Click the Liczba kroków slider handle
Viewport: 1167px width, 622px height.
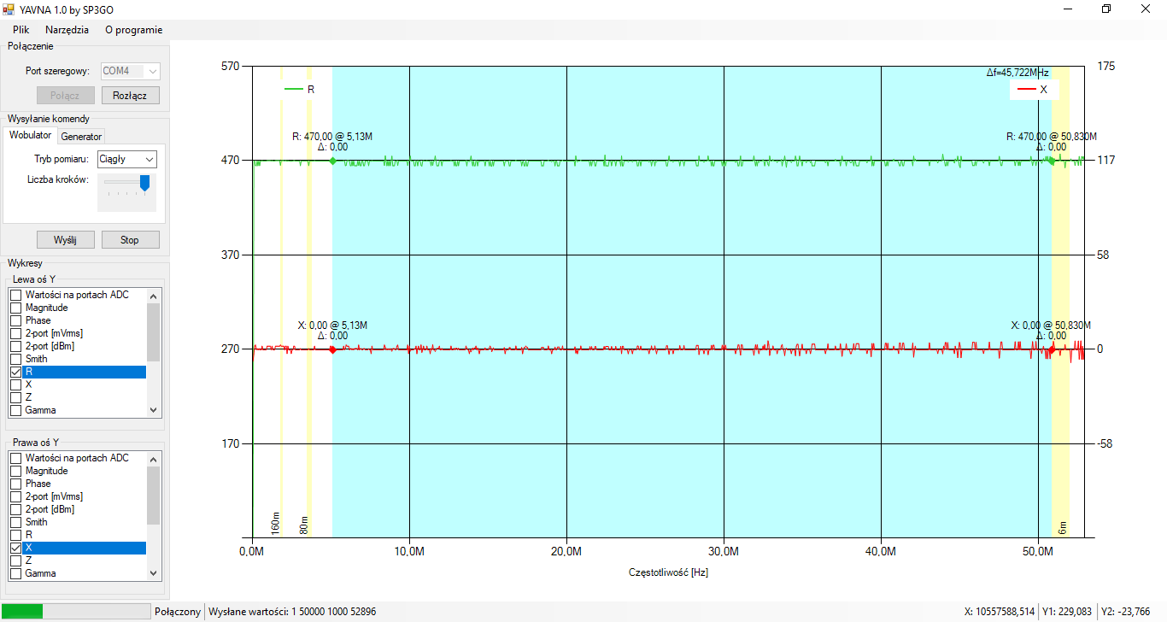point(144,182)
